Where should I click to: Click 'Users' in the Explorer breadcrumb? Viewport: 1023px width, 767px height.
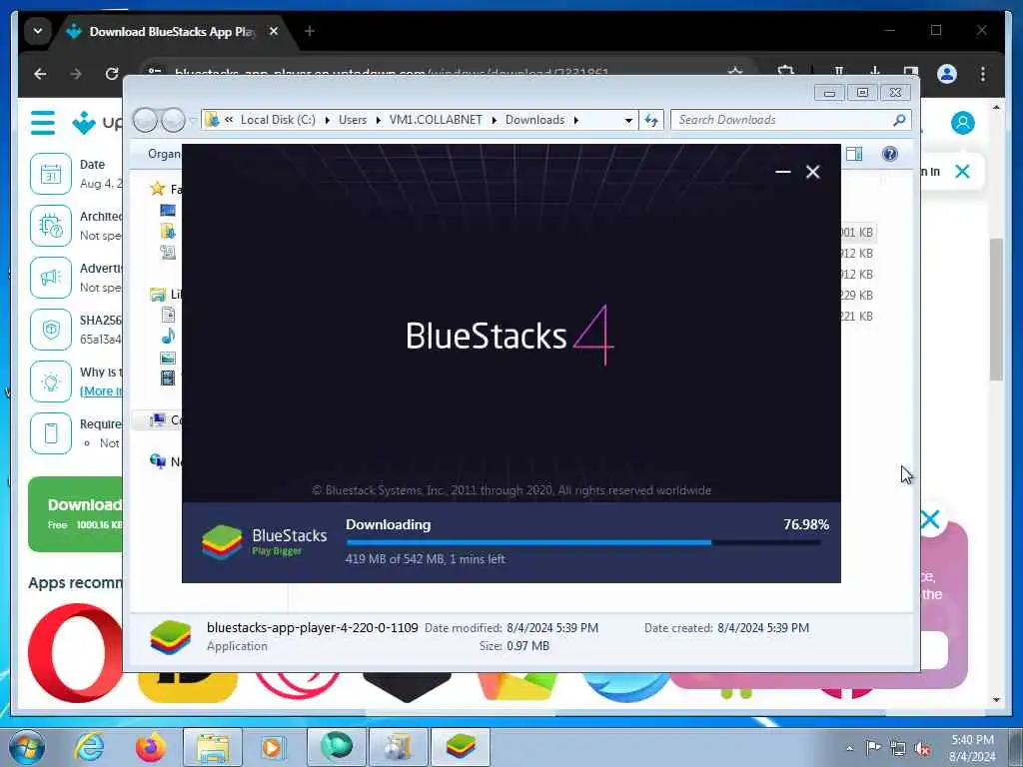(353, 120)
